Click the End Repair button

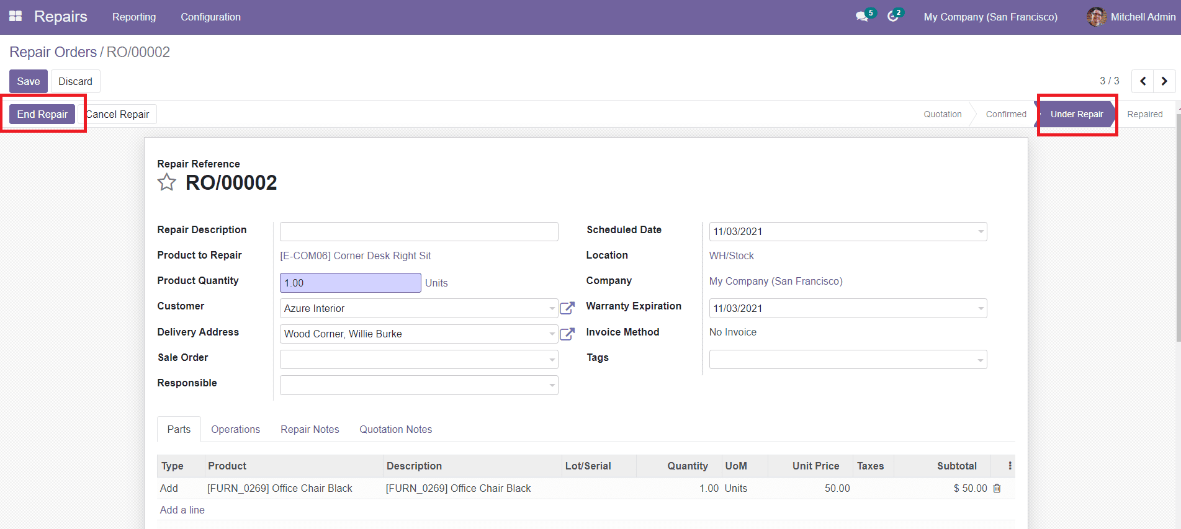[42, 114]
